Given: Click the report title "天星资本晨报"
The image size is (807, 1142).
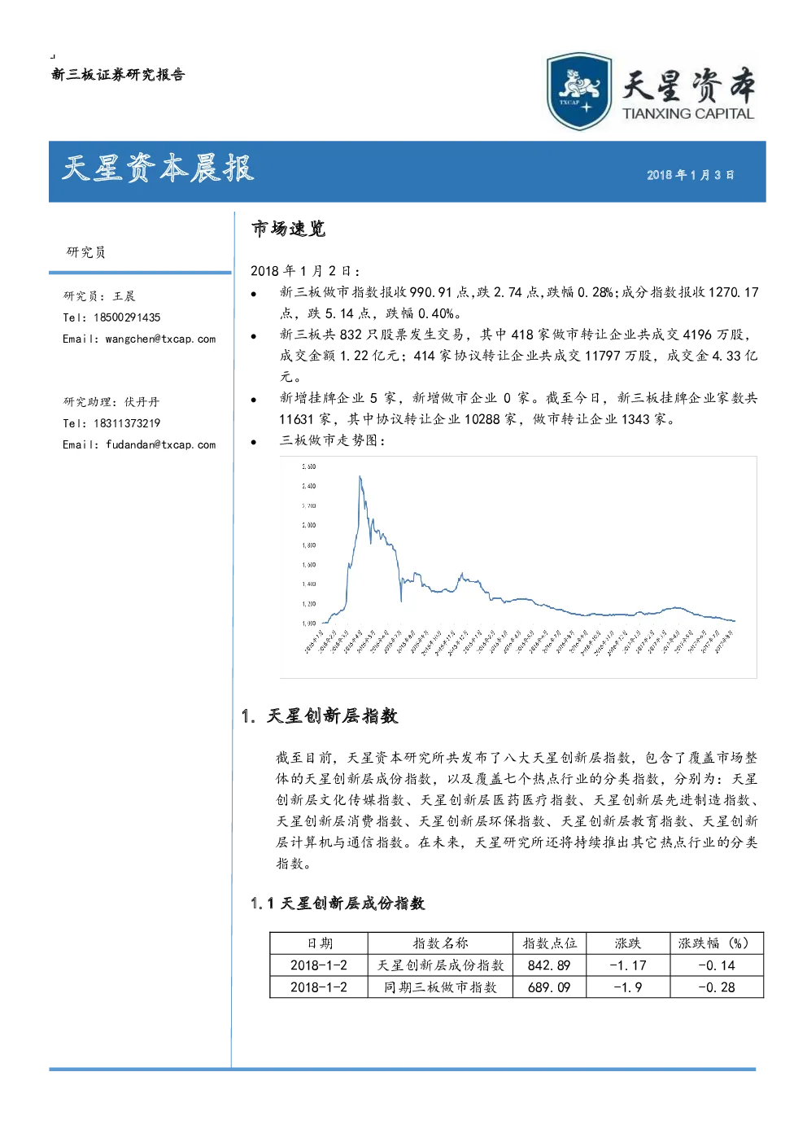Looking at the screenshot, I should click(159, 168).
